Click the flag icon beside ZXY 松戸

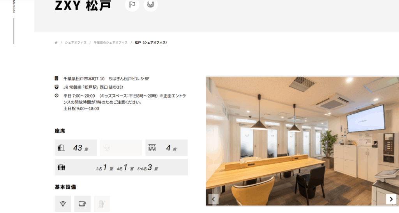(x=132, y=5)
